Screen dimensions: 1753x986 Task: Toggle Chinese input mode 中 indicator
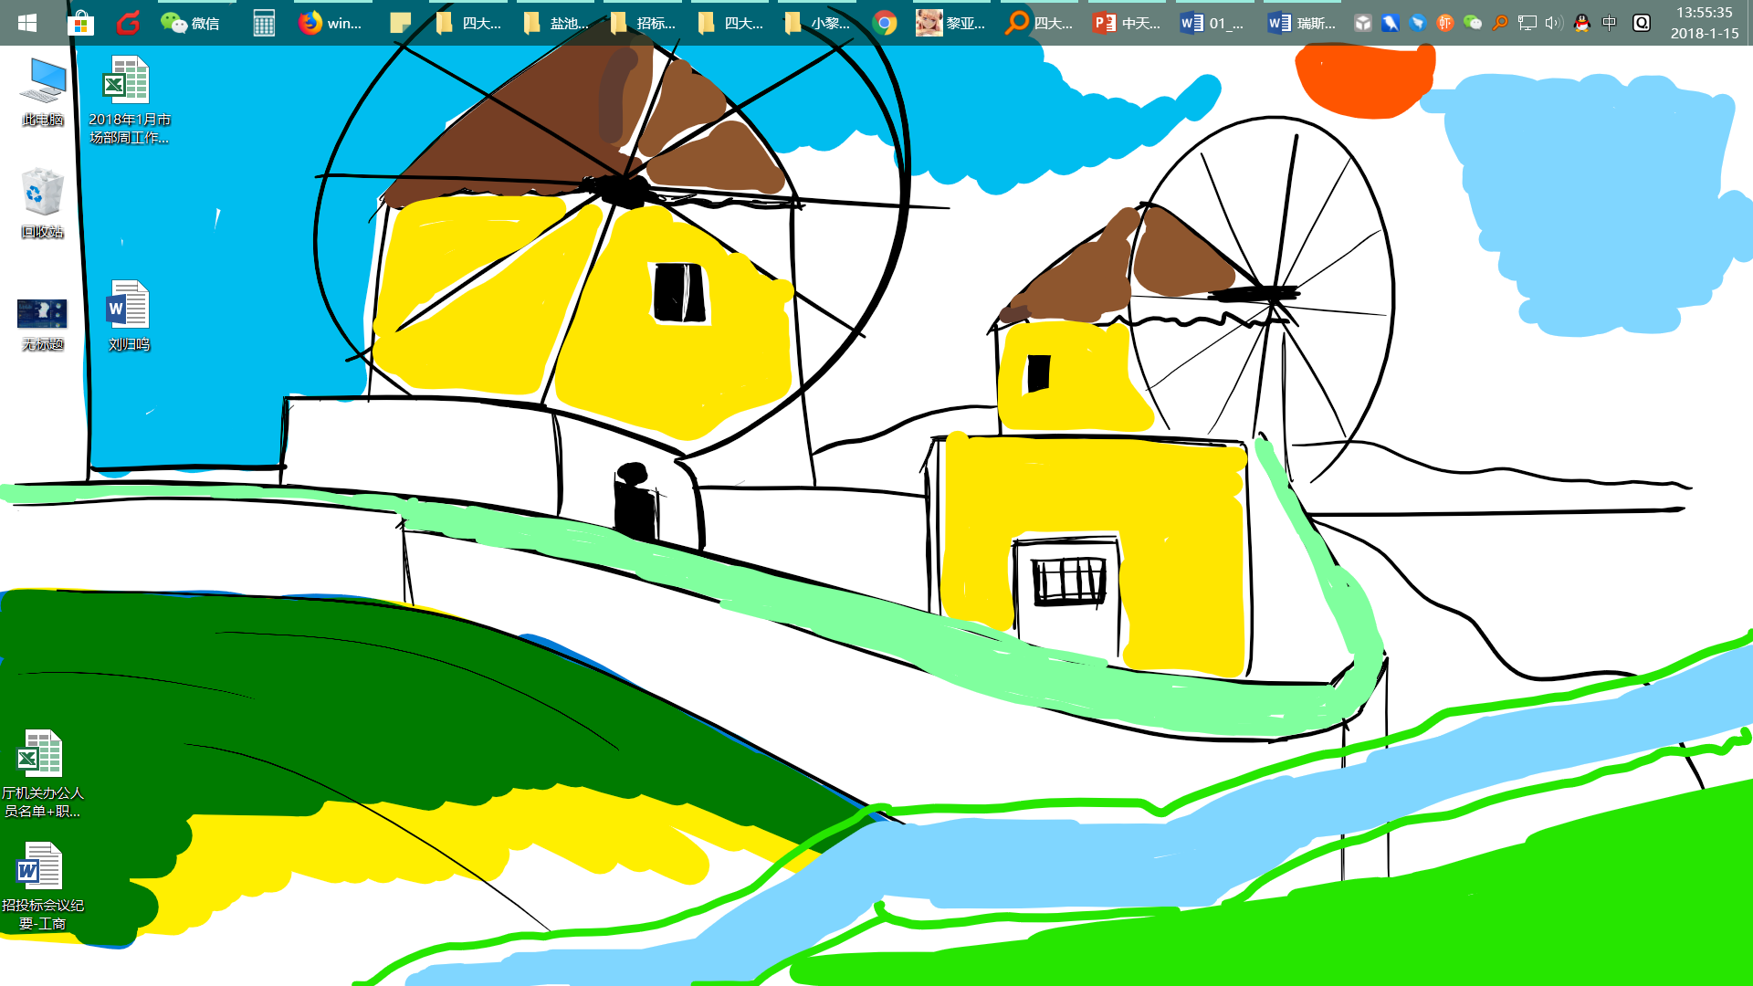1610,23
